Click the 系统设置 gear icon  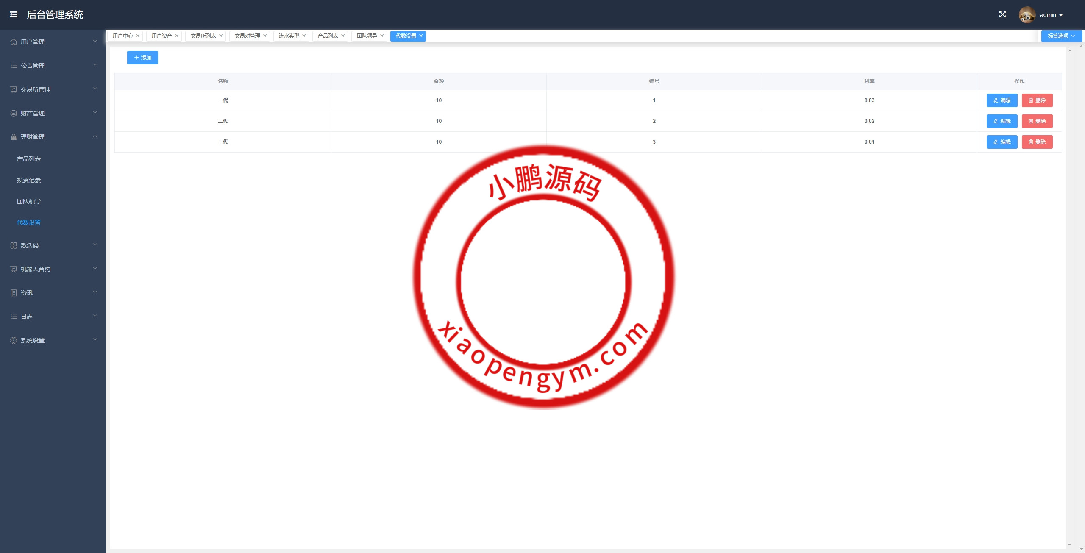pyautogui.click(x=14, y=340)
